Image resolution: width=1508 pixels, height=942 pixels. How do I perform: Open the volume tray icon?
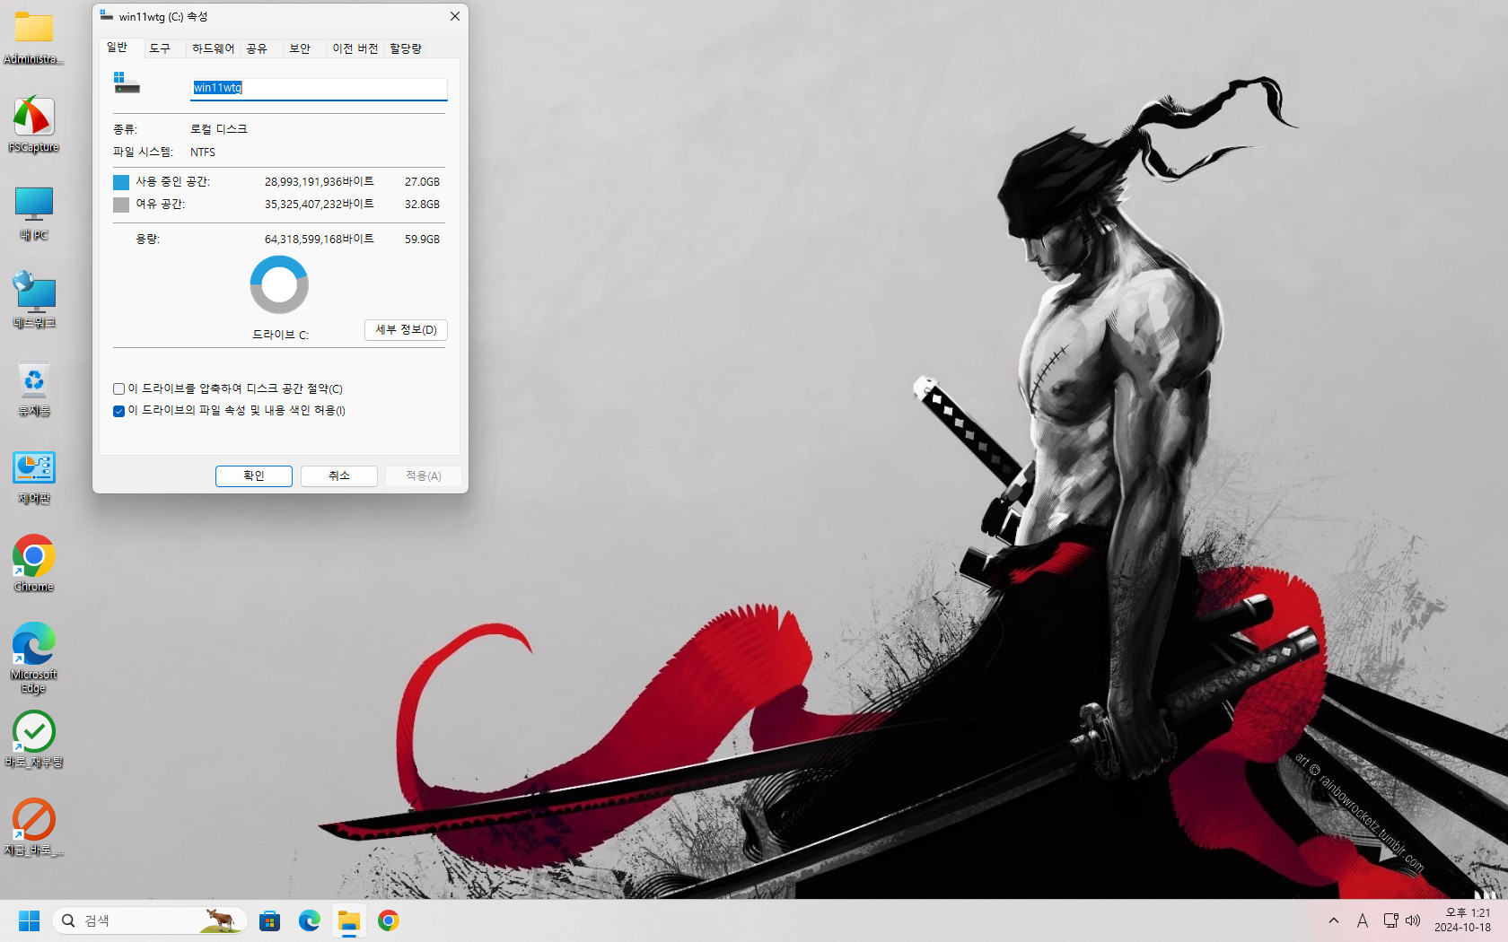coord(1413,920)
